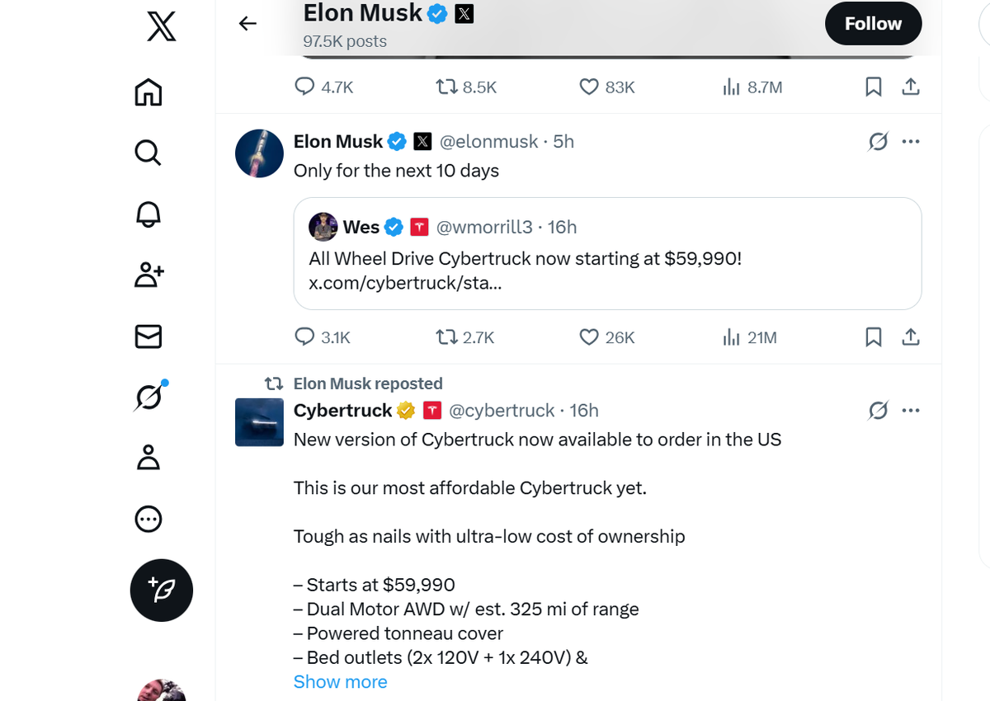Select the Explore search icon

coord(148,153)
